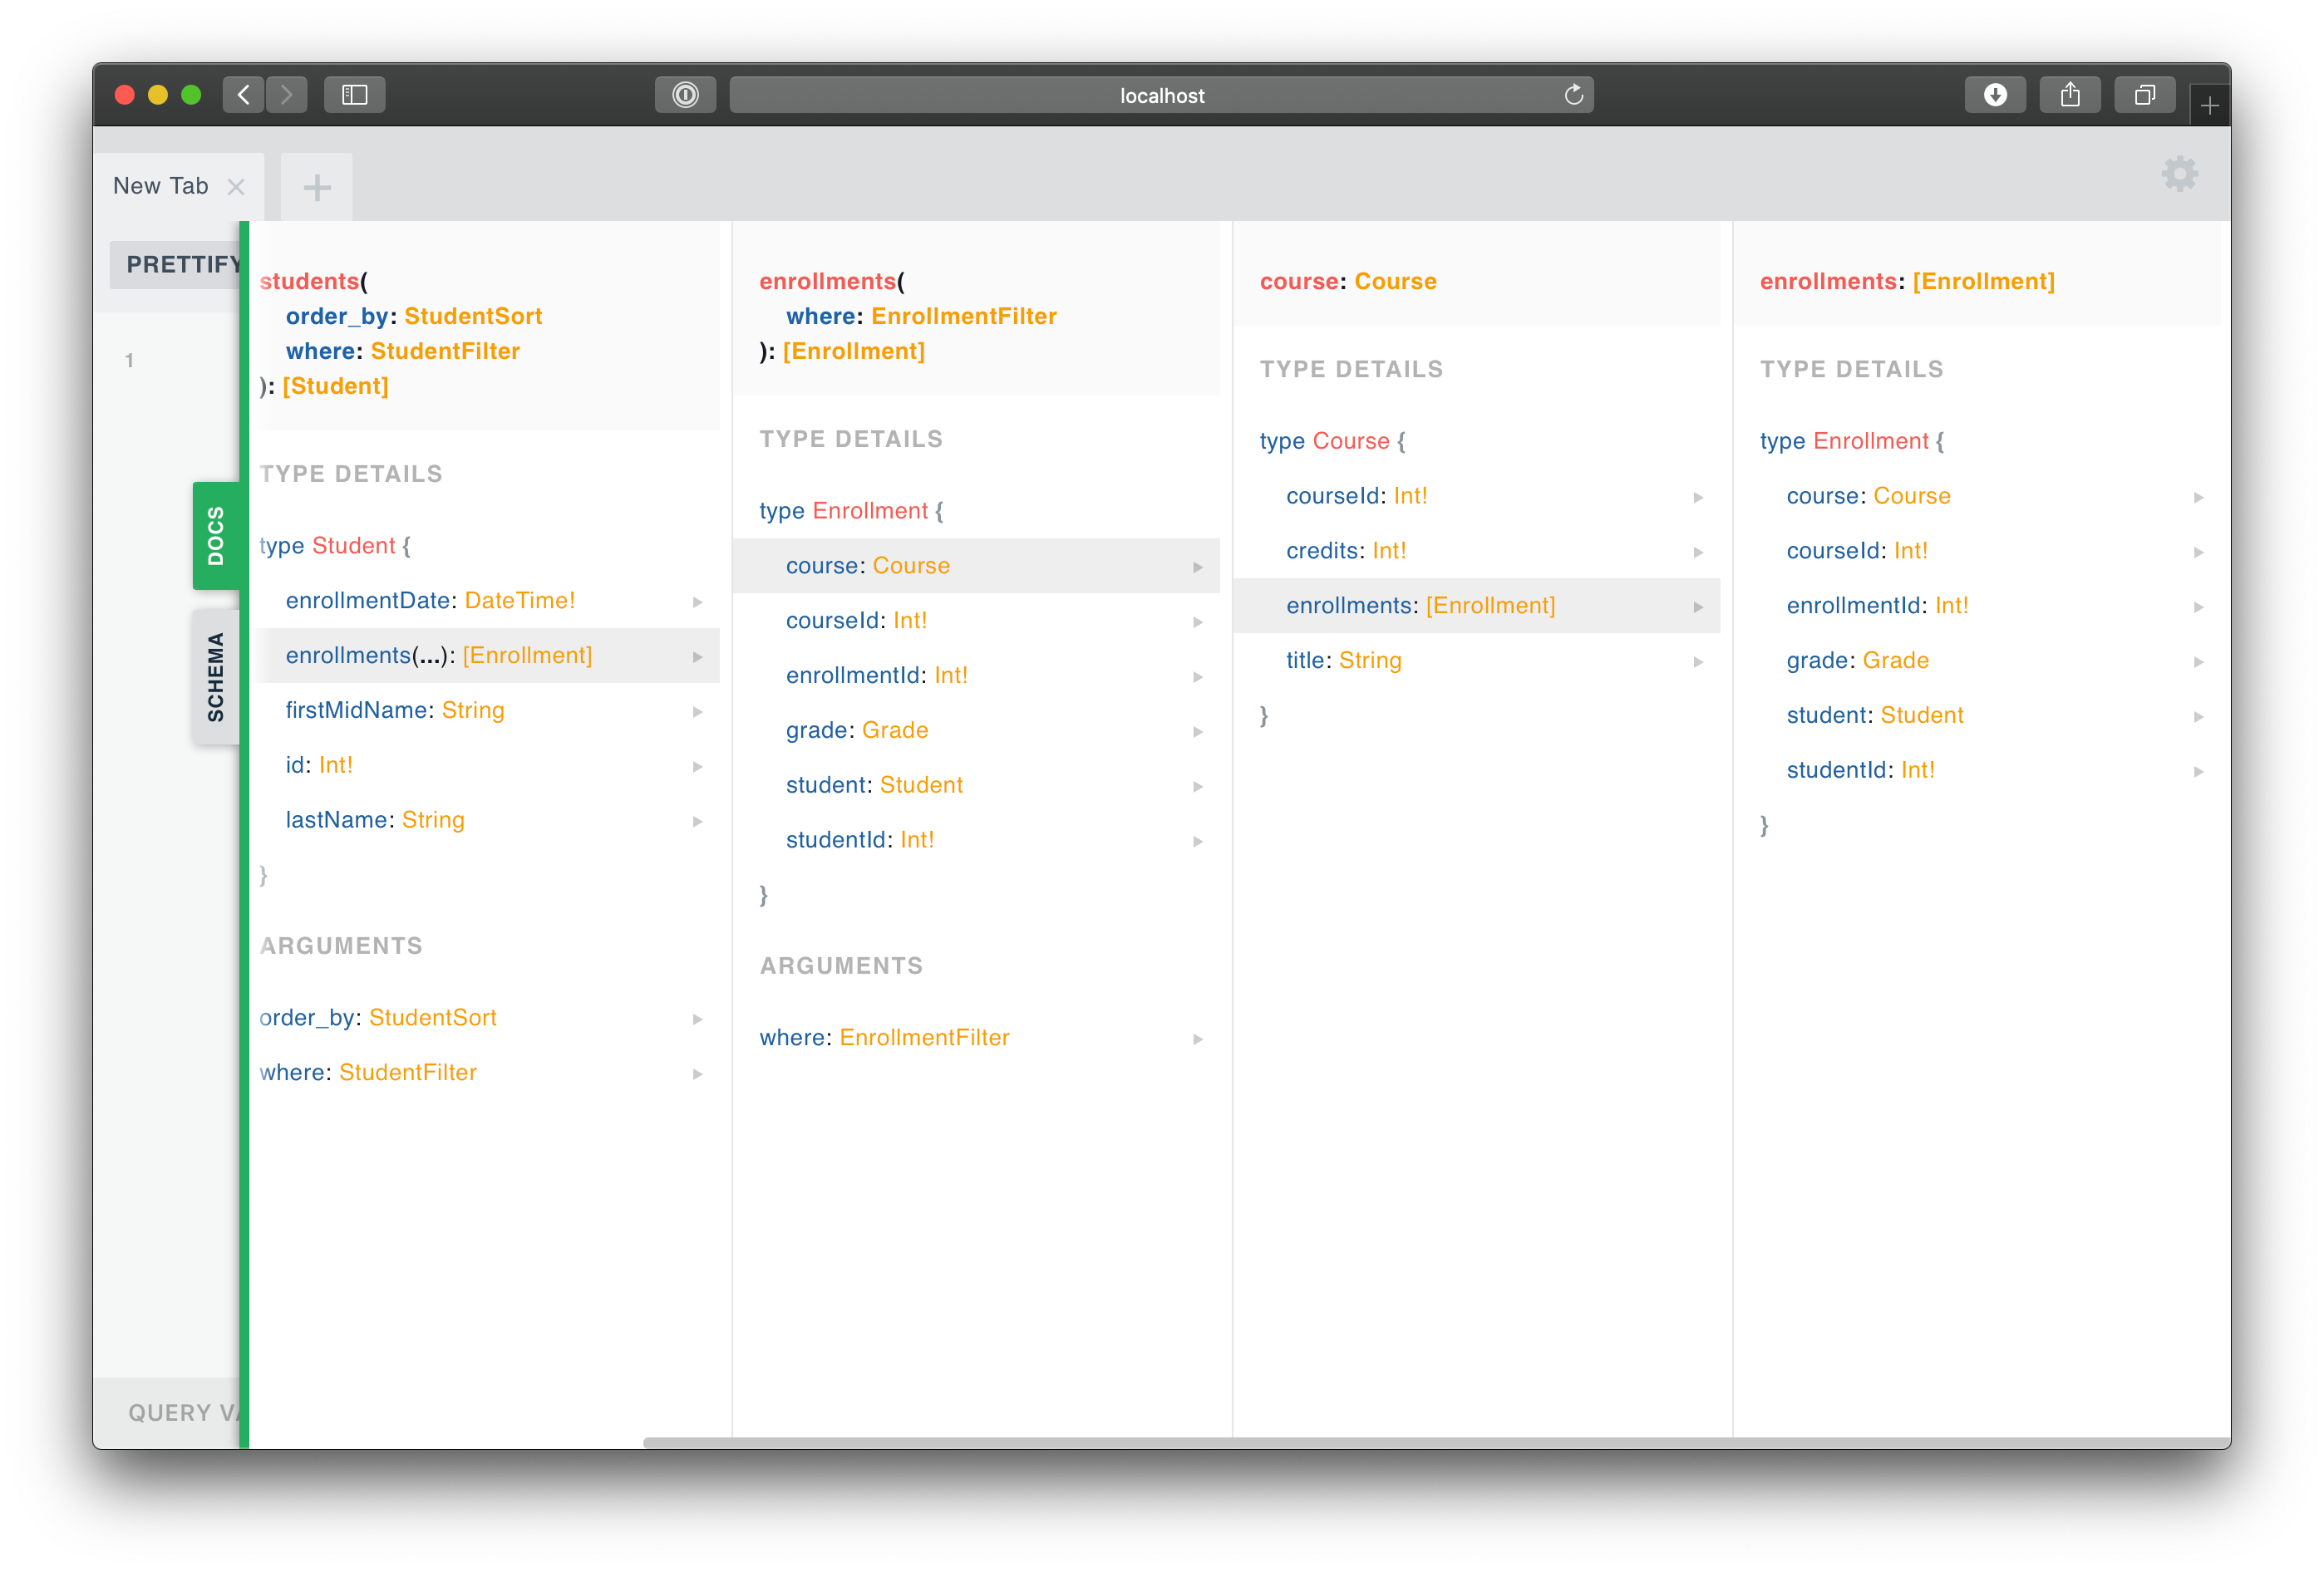This screenshot has width=2324, height=1572.
Task: Click the 1Password extension icon
Action: pos(685,95)
